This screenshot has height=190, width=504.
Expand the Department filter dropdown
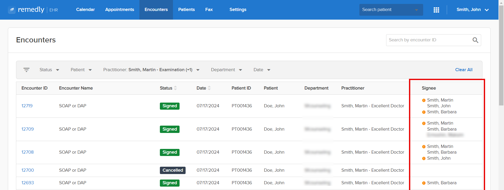tap(227, 70)
